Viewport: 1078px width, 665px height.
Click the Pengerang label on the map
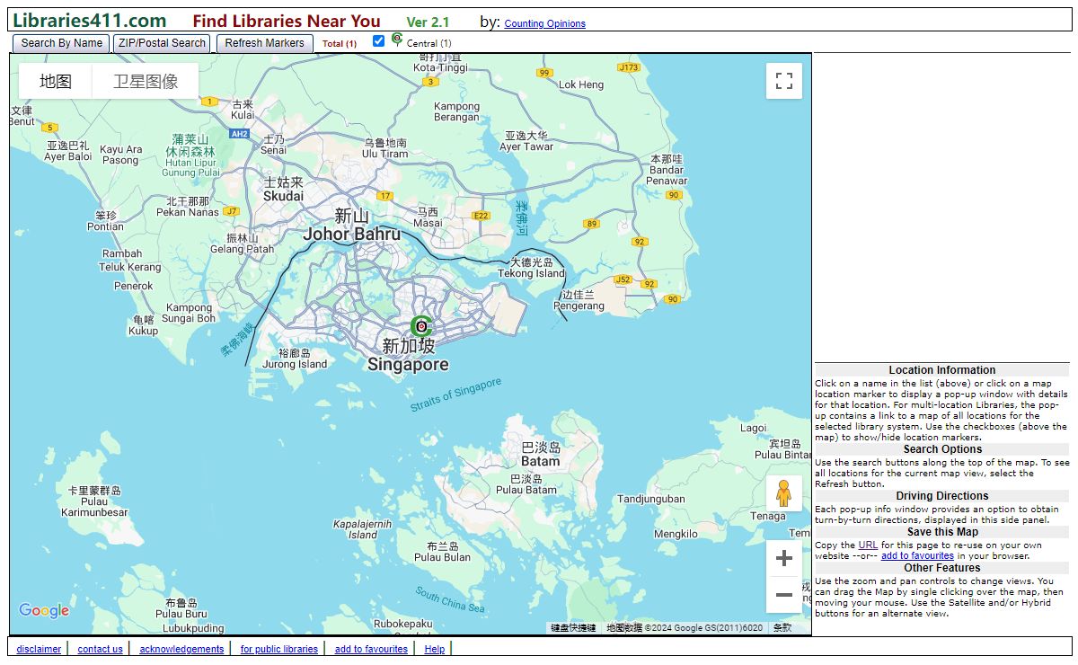click(579, 306)
